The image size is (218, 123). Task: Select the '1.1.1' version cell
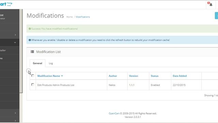(138, 85)
